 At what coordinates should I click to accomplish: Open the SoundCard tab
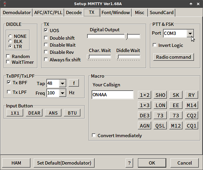[x=161, y=13]
